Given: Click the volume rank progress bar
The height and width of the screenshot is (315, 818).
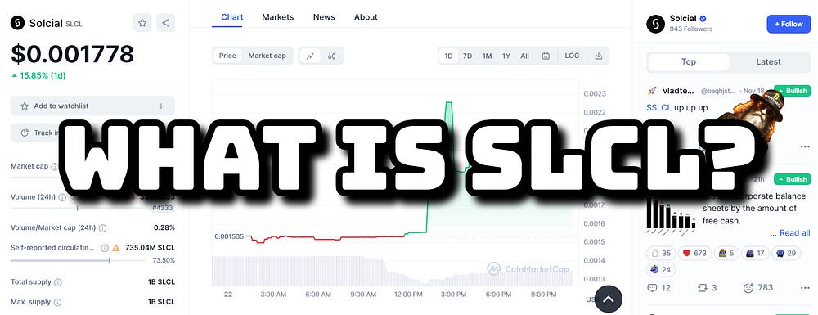Looking at the screenshot, I should 78,208.
